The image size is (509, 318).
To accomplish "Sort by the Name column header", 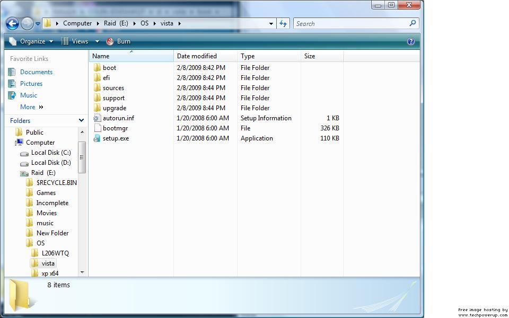I will click(x=131, y=56).
